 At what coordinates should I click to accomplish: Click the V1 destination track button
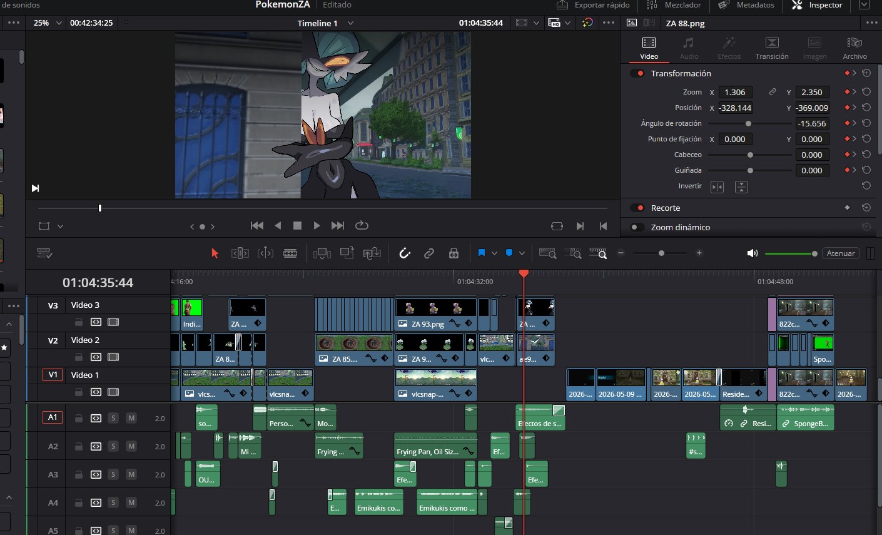point(53,375)
